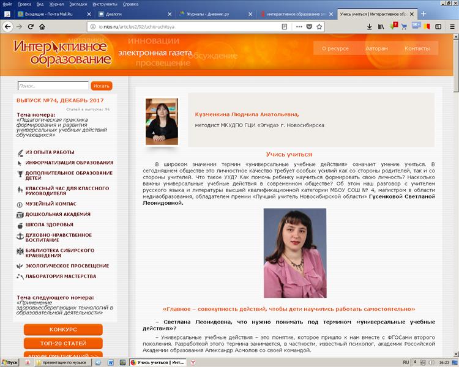
Task: Open Экологическое просвещение section
Action: click(x=67, y=265)
